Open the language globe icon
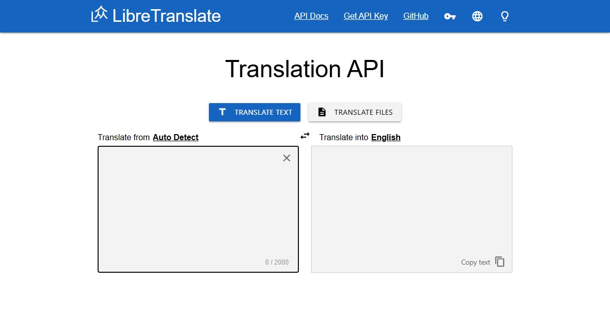Image resolution: width=610 pixels, height=320 pixels. pyautogui.click(x=477, y=16)
